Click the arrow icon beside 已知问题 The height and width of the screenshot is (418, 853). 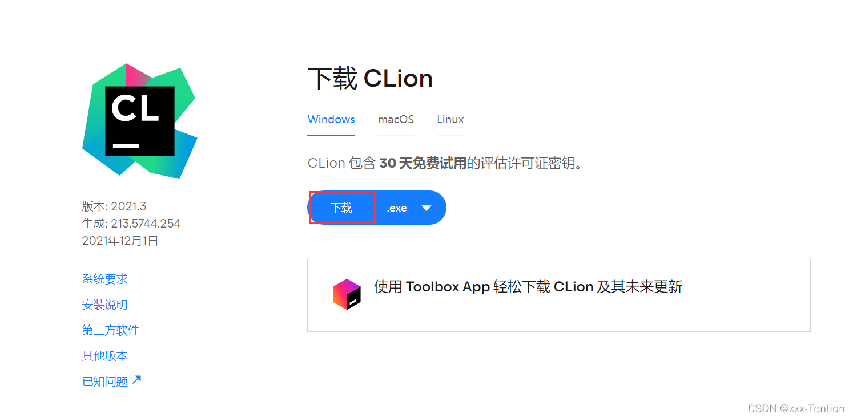136,380
